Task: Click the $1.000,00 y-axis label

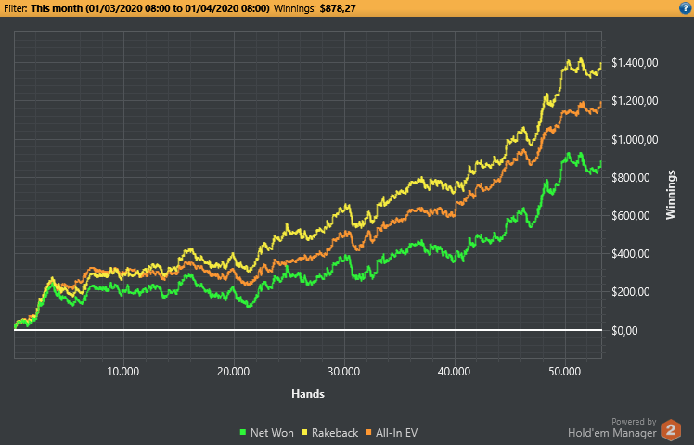Action: coord(635,139)
